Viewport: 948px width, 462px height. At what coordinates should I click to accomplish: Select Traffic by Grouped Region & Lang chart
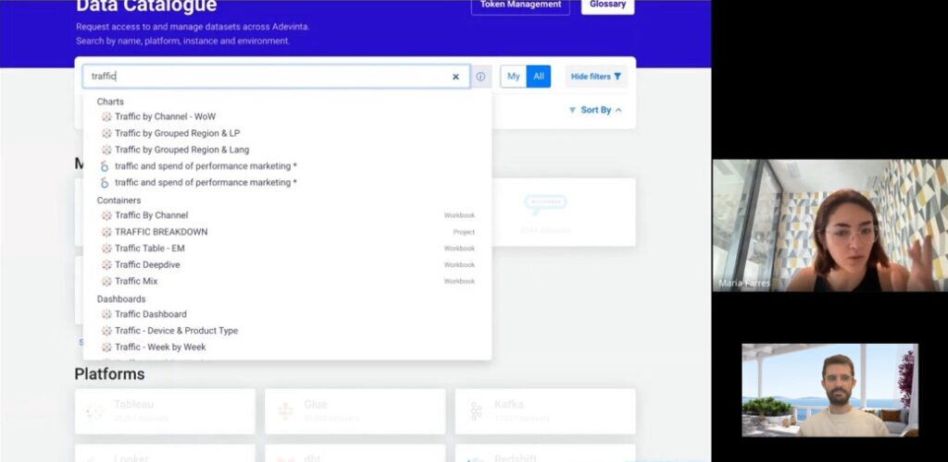[181, 150]
